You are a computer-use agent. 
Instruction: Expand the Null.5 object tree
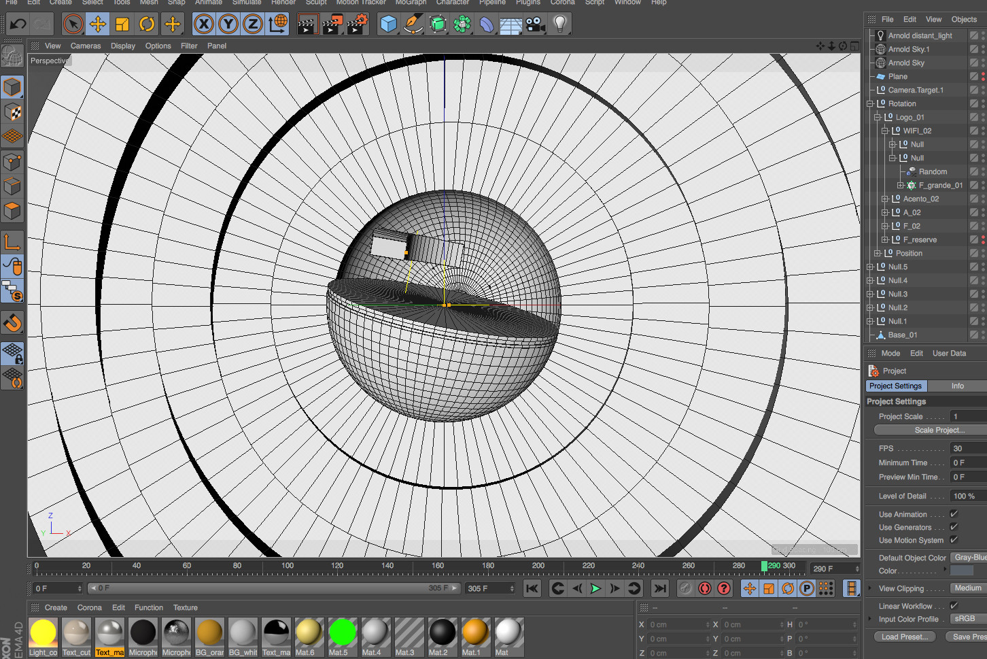coord(870,267)
